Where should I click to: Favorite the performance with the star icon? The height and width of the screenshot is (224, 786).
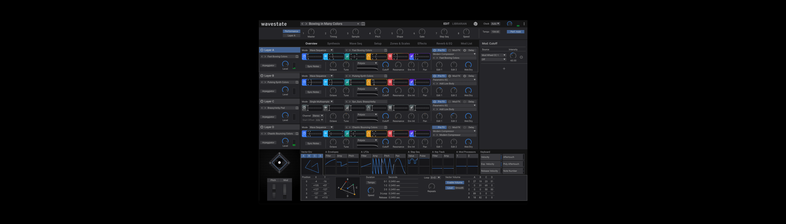(358, 24)
